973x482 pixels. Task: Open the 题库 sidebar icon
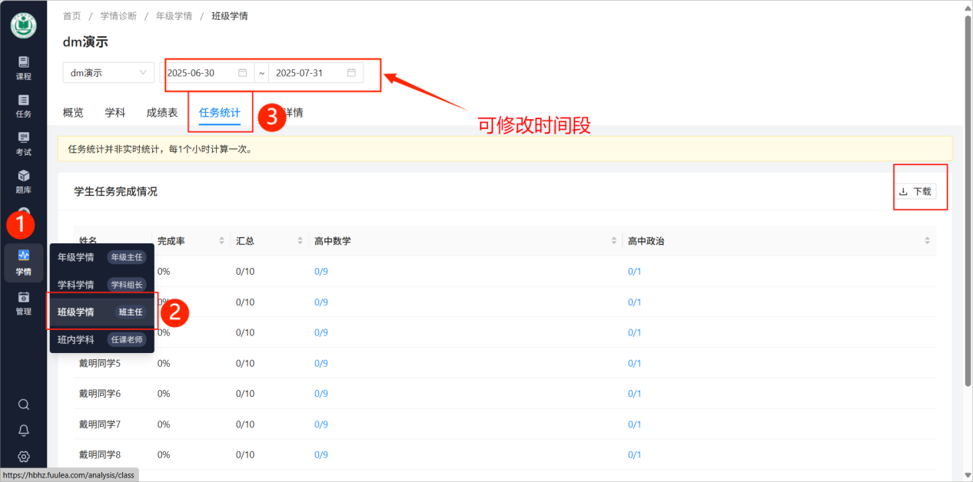pos(24,182)
